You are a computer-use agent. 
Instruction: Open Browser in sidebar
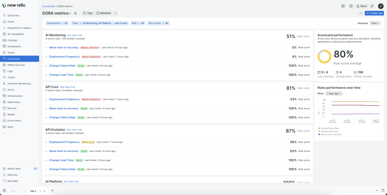(x=19, y=108)
